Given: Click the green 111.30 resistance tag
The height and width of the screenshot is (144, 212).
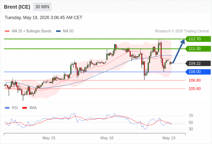Looking at the screenshot, I should pos(198,49).
